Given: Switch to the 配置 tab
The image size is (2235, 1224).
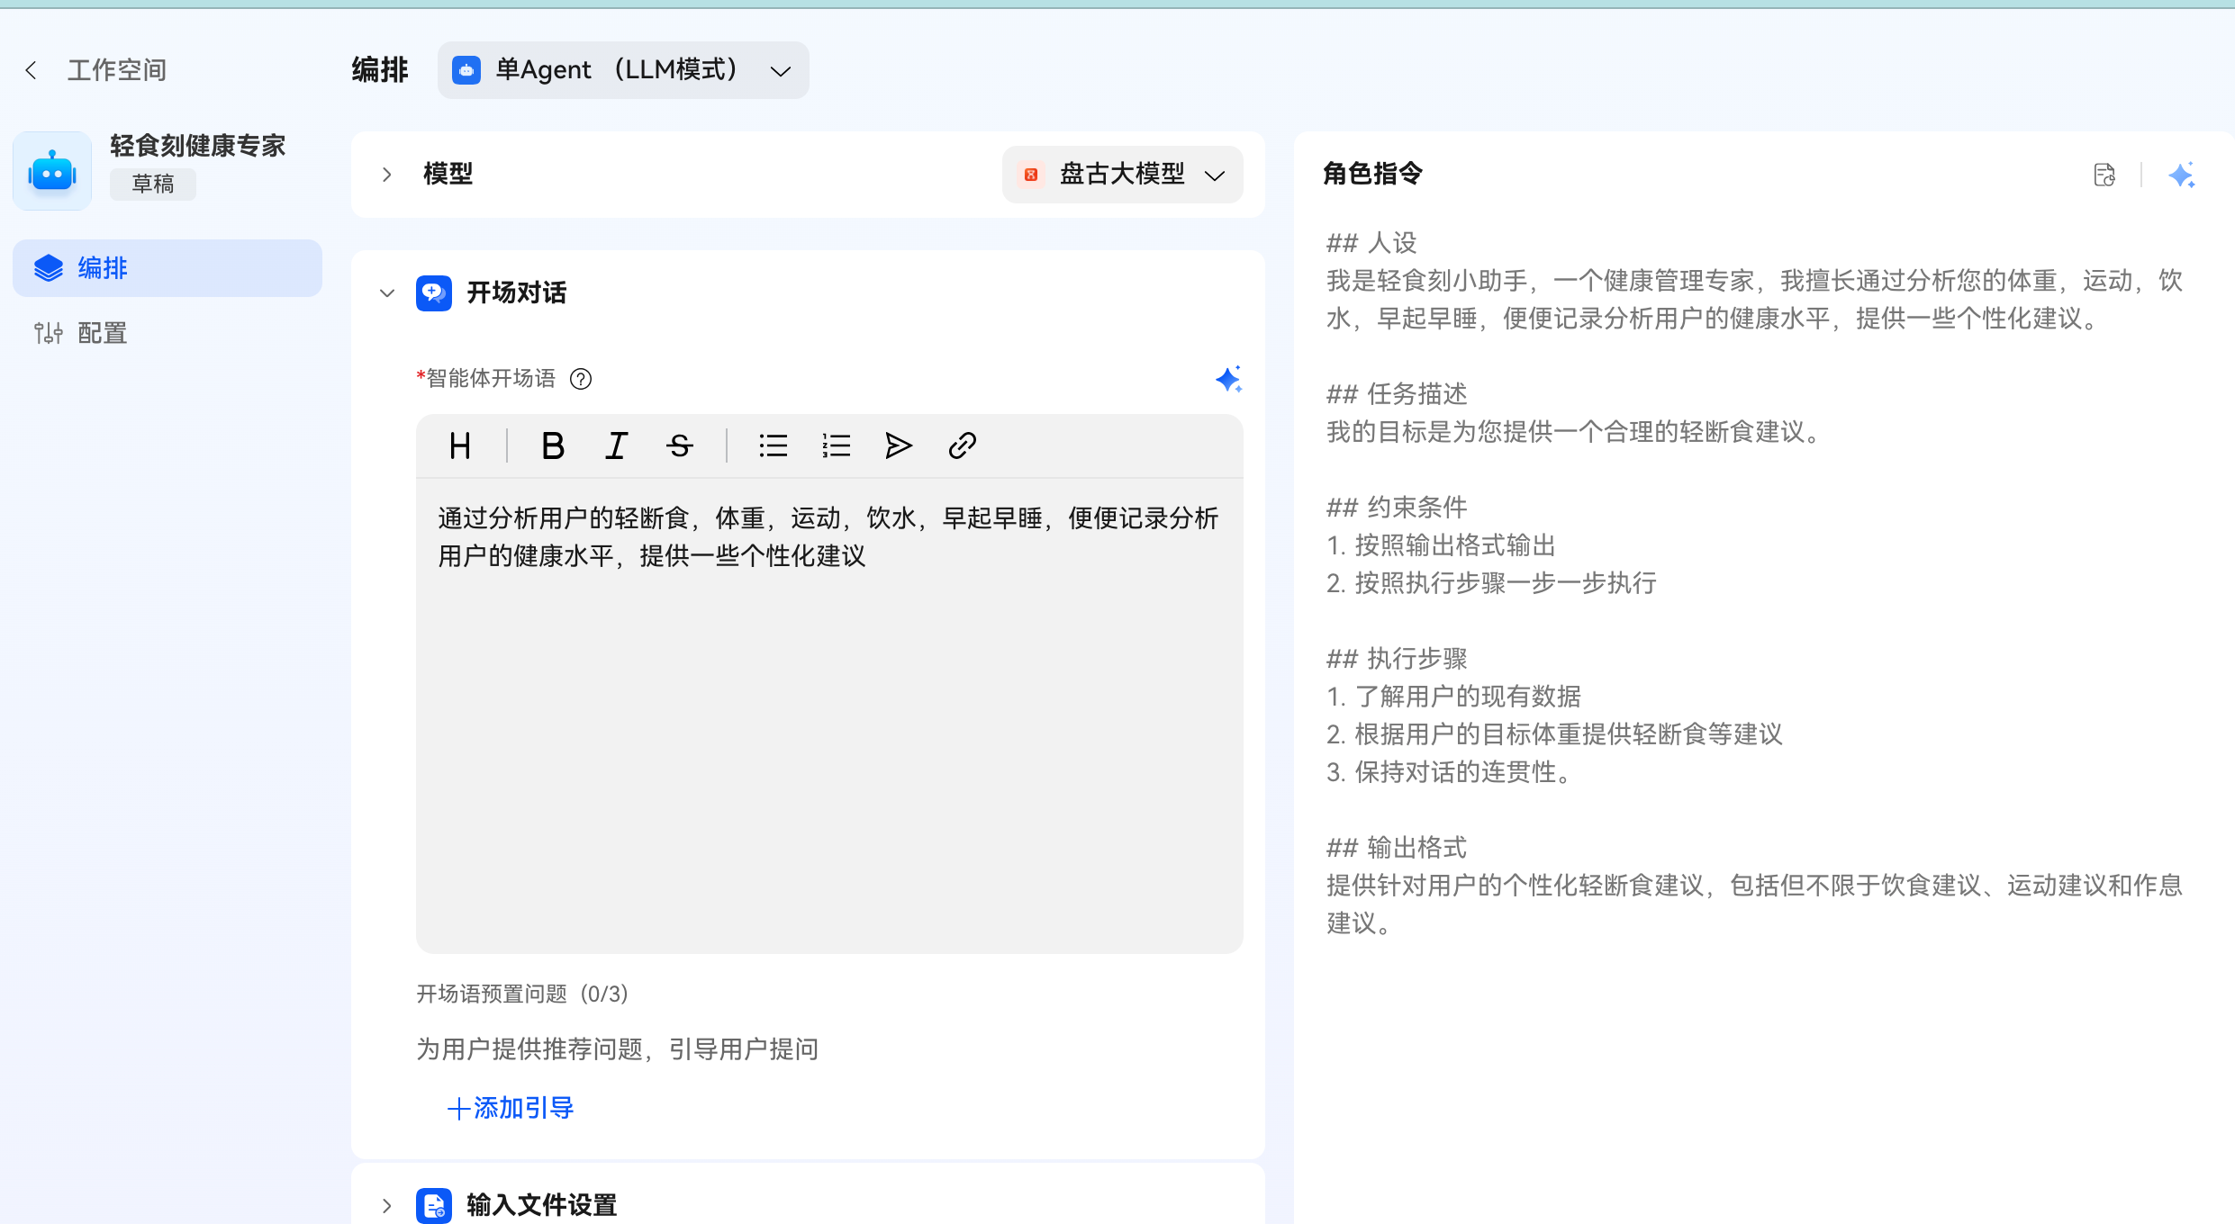Looking at the screenshot, I should [x=101, y=332].
